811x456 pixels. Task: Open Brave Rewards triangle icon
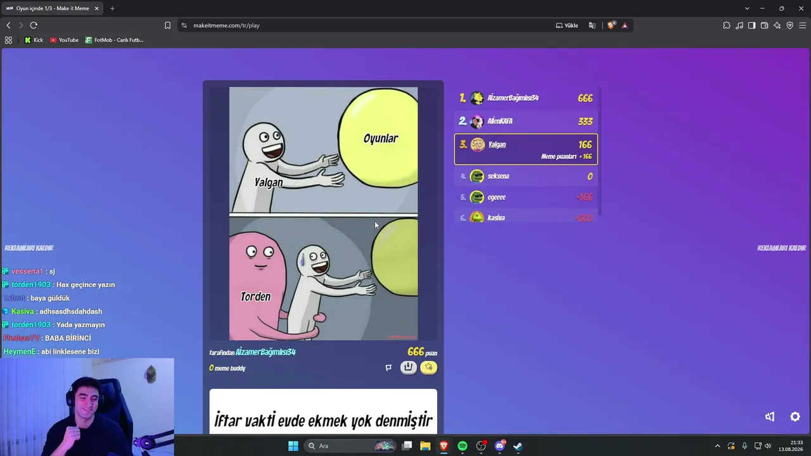(625, 25)
